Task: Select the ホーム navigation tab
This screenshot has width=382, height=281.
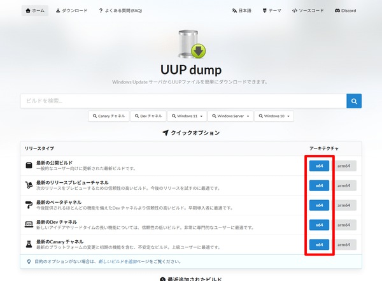Action: pos(35,11)
